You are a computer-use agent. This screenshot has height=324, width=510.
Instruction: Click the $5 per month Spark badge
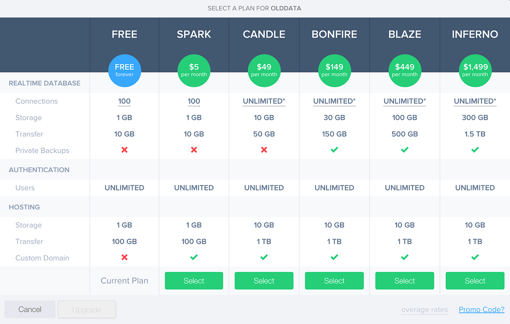coord(194,70)
